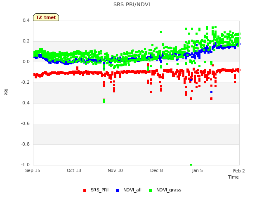Click the Time x-axis label
This screenshot has height=198, width=264.
233,177
